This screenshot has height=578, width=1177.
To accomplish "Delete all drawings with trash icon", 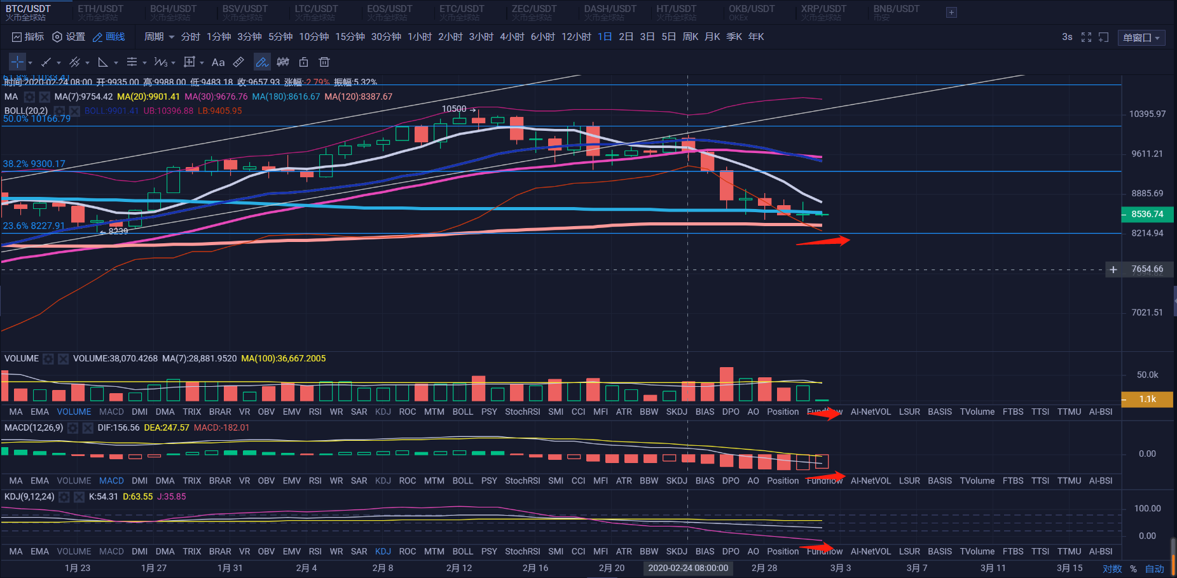I will [x=324, y=62].
